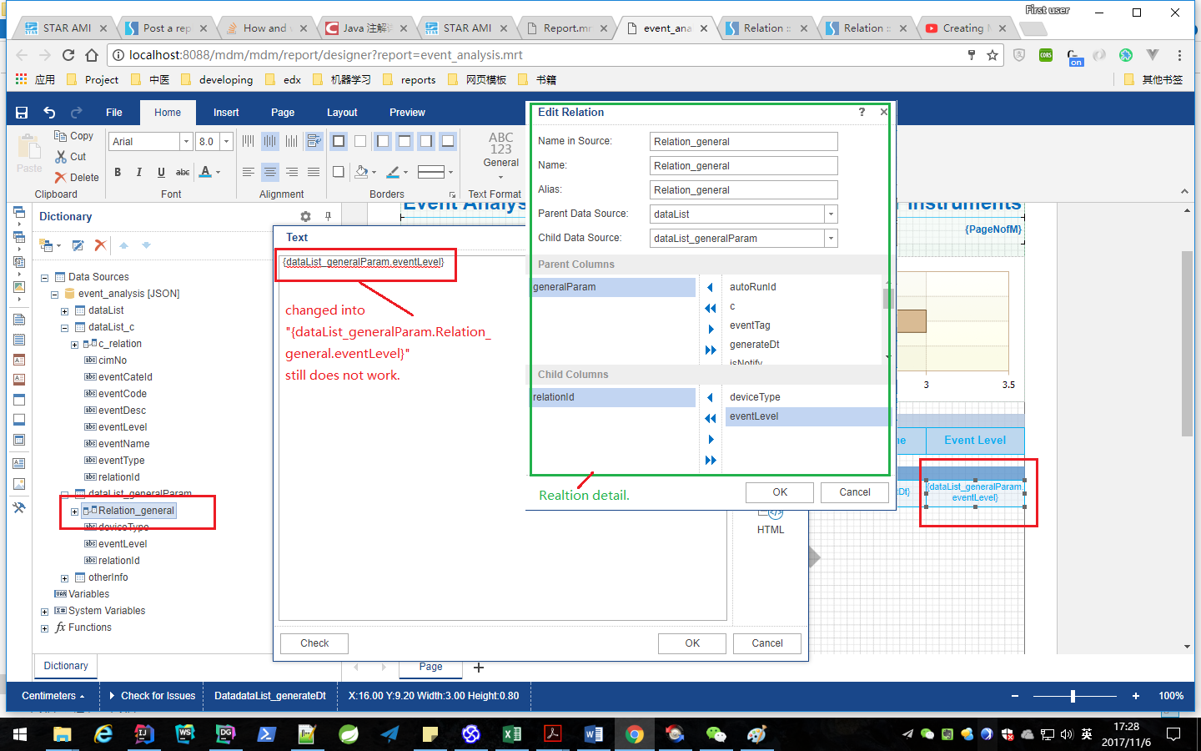The height and width of the screenshot is (751, 1201).
Task: Click red delete icon in Dictionary toolbar
Action: pyautogui.click(x=100, y=245)
